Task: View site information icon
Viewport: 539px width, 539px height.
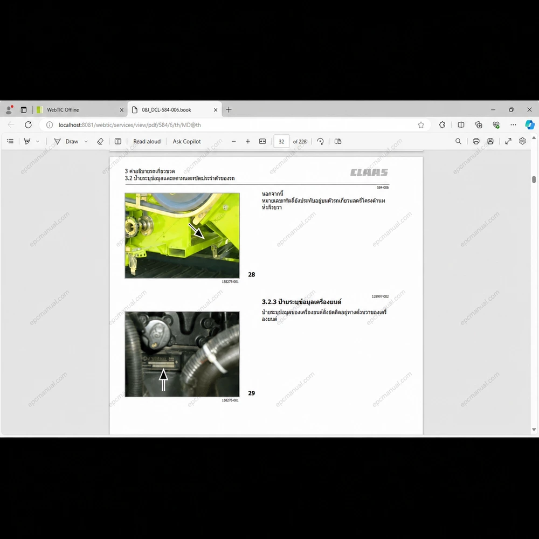Action: pos(50,125)
